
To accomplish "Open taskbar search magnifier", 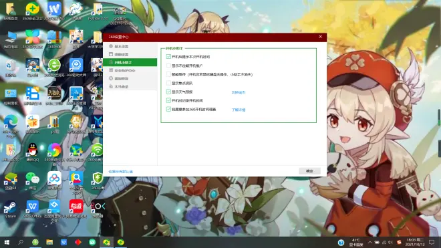I will pyautogui.click(x=21, y=242).
